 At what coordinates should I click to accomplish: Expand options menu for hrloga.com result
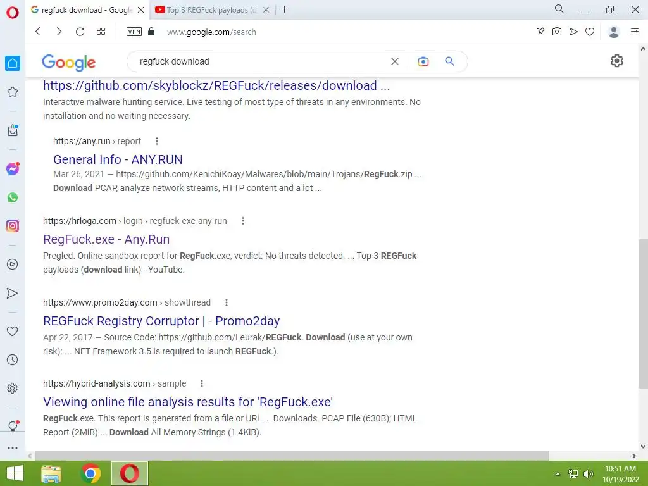point(243,221)
